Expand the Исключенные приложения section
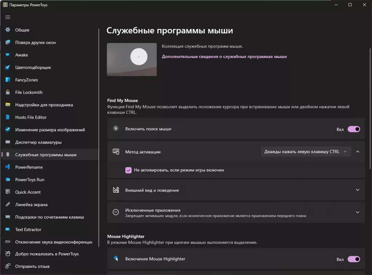372x275 pixels. pos(357,212)
